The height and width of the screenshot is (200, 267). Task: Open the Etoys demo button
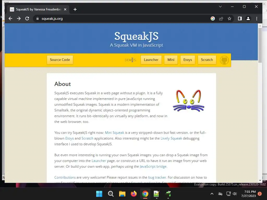(188, 60)
